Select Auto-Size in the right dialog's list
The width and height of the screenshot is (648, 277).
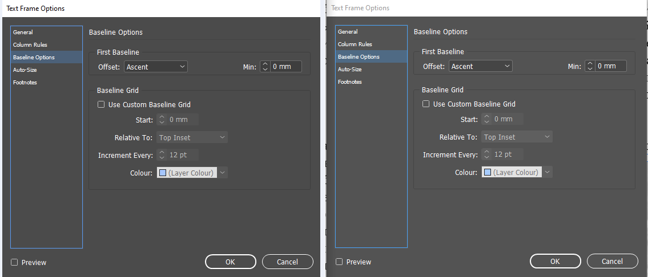(x=349, y=69)
